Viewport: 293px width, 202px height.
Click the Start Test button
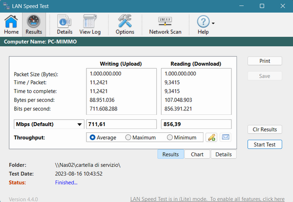[x=265, y=145]
